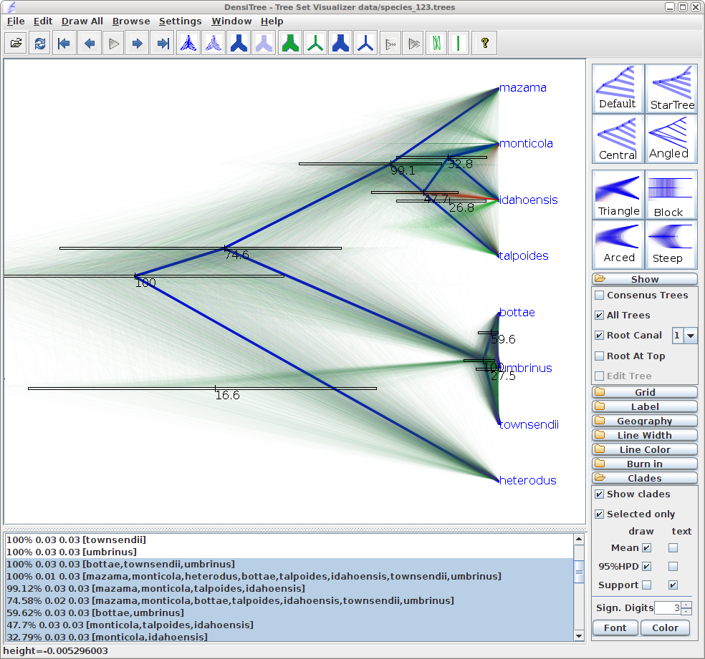Select the StarTree layout style
This screenshot has height=659, width=705.
671,88
